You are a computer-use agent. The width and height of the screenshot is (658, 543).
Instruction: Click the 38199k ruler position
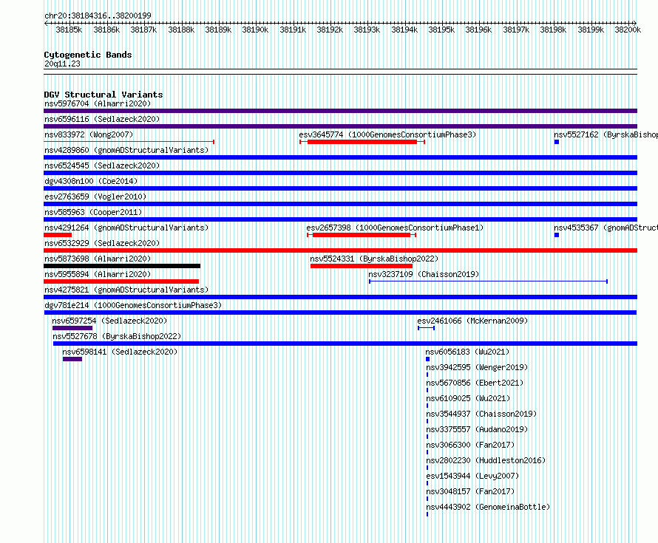coord(591,30)
